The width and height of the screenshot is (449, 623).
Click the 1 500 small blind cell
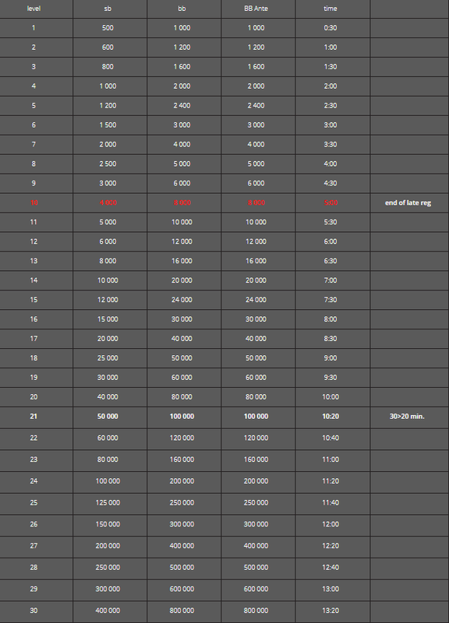108,125
